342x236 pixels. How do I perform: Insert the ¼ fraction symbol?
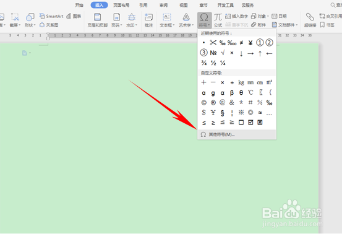click(x=223, y=63)
